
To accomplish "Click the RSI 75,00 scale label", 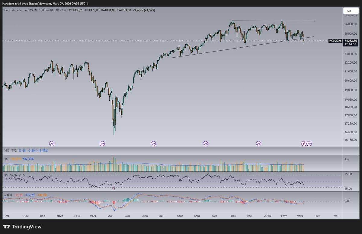I will pyautogui.click(x=348, y=174).
